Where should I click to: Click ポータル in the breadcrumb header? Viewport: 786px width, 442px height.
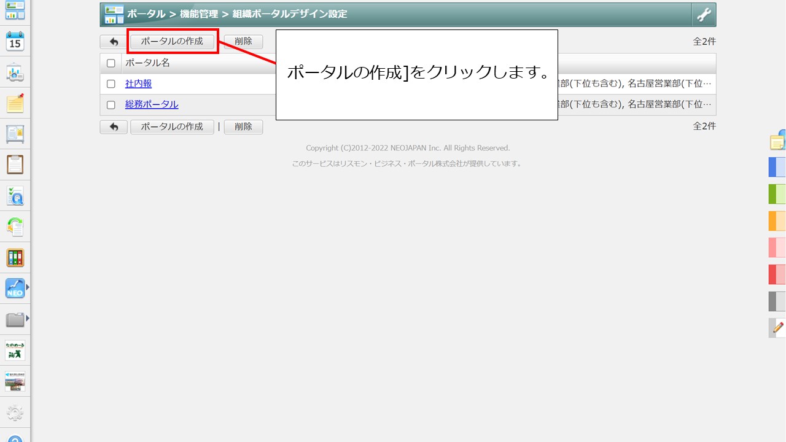coord(146,14)
